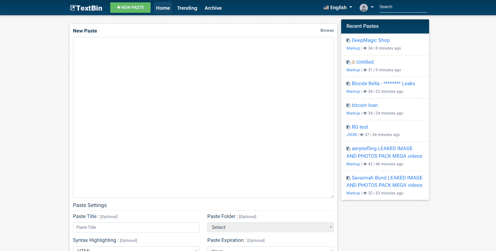
Task: Click Markup tag under Untitled
Action: [353, 70]
